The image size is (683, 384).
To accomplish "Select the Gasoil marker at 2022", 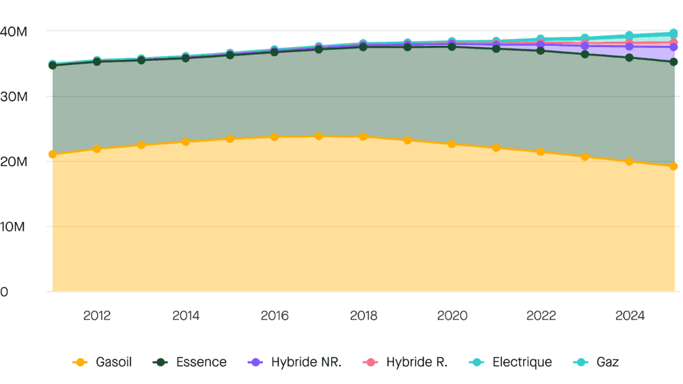I will click(540, 152).
